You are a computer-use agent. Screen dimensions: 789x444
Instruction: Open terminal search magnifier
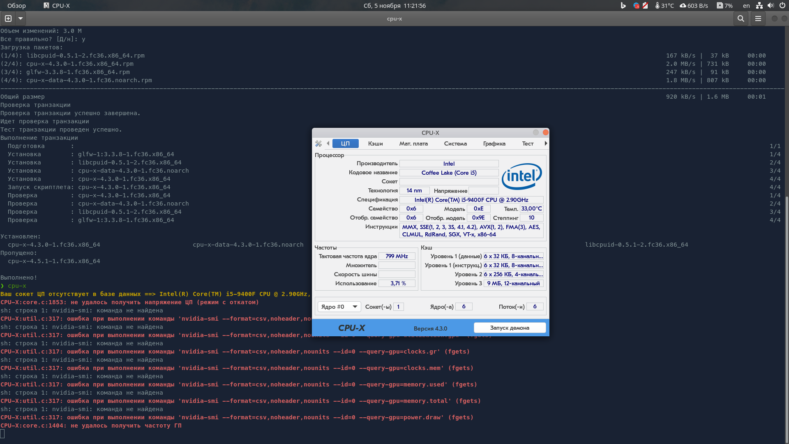(741, 18)
